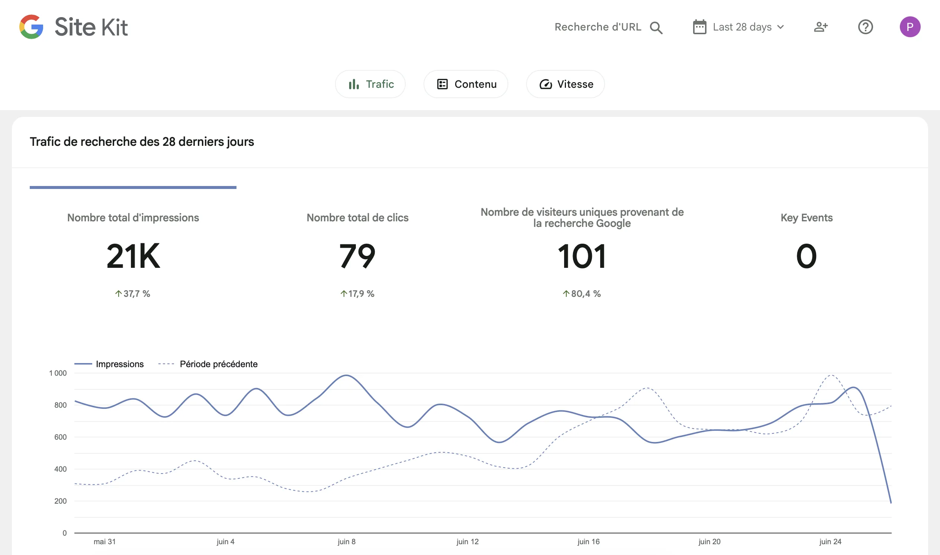This screenshot has height=555, width=940.
Task: Click the juin 24 axis label
Action: [830, 542]
